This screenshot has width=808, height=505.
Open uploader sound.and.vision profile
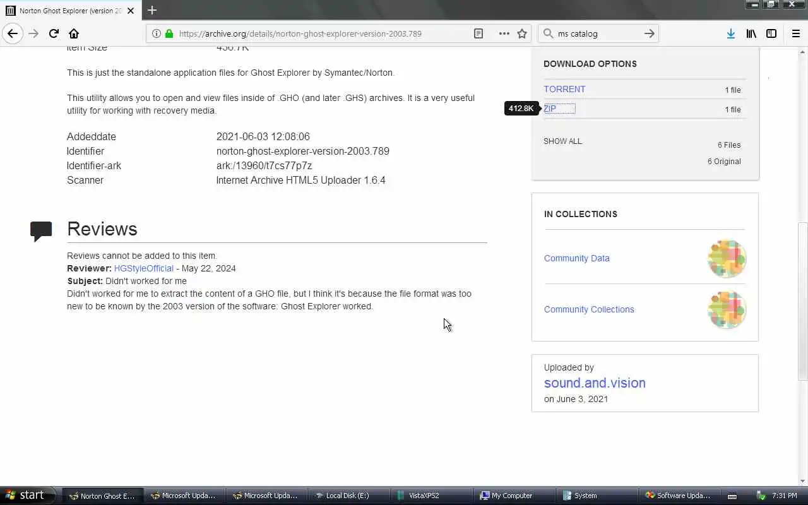pyautogui.click(x=595, y=383)
